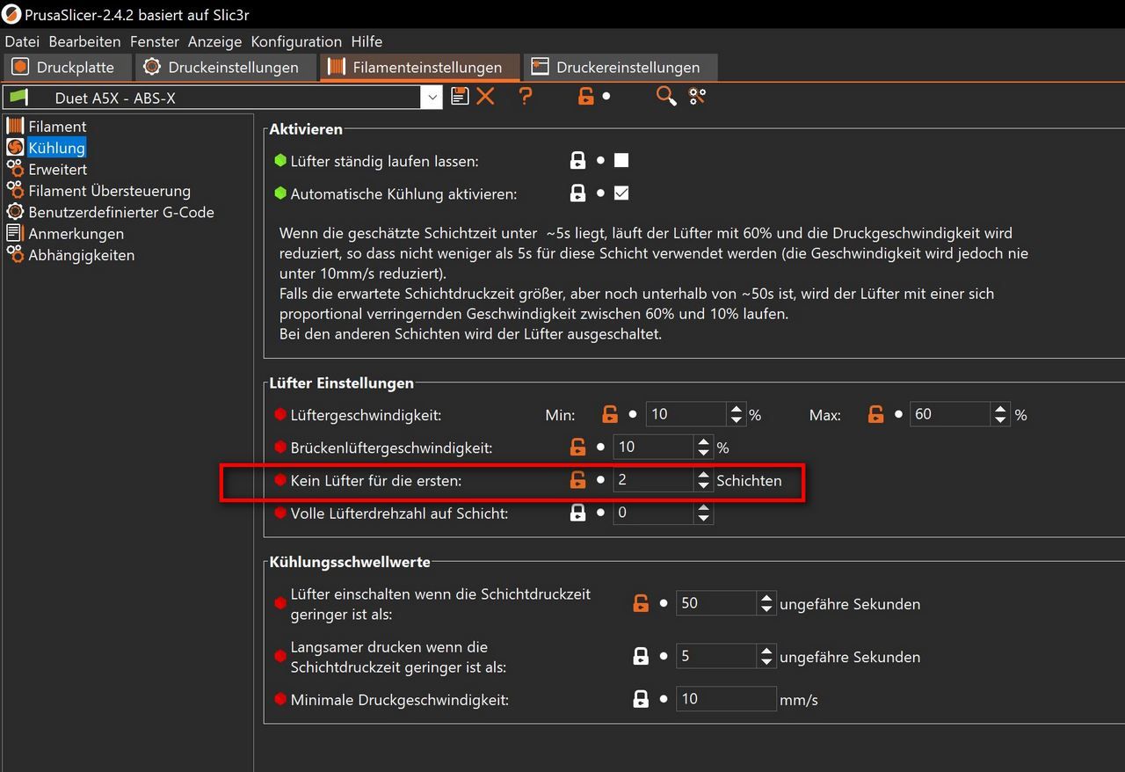Click reset dot for Brückenlüftergeschwindigkeit
Viewport: 1125px width, 772px height.
tap(600, 447)
